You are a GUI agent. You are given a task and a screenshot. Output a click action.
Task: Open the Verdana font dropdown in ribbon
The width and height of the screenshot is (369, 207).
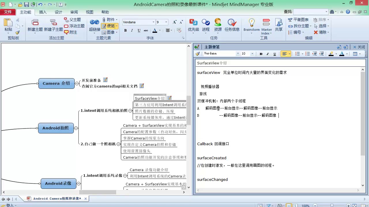[153, 22]
